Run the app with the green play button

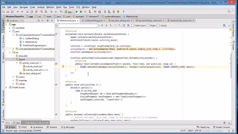click(77, 12)
